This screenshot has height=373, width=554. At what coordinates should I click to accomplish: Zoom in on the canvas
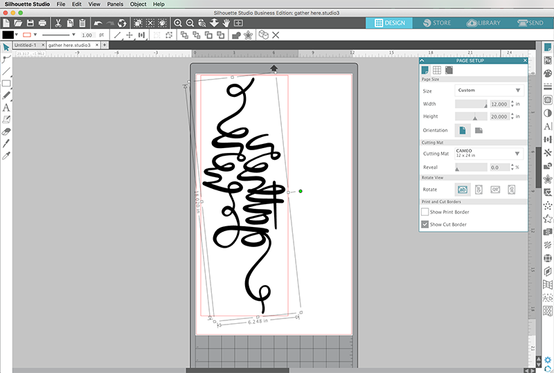[178, 23]
